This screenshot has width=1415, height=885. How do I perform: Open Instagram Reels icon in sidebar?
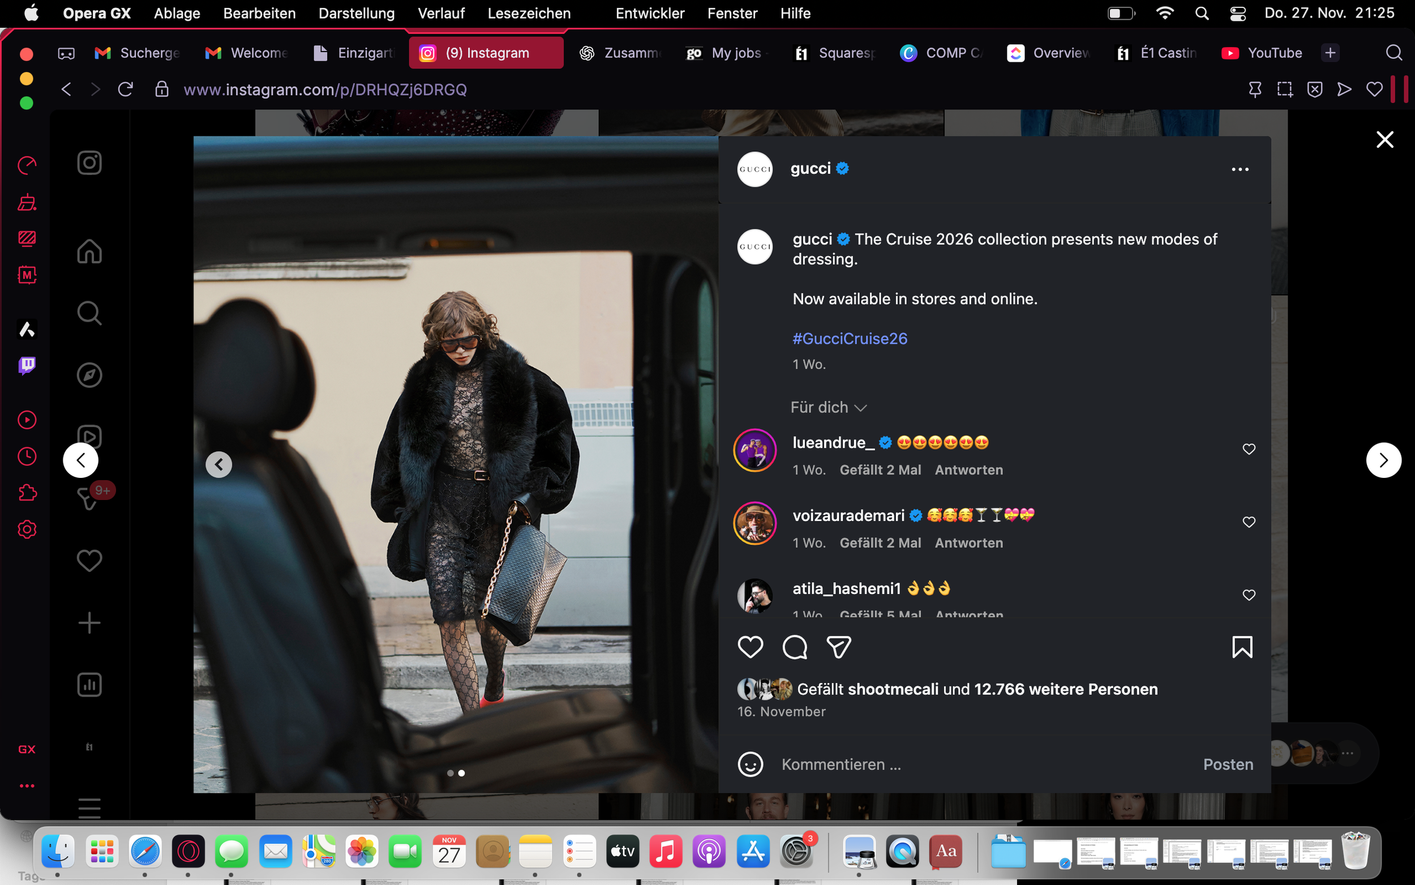[x=89, y=437]
